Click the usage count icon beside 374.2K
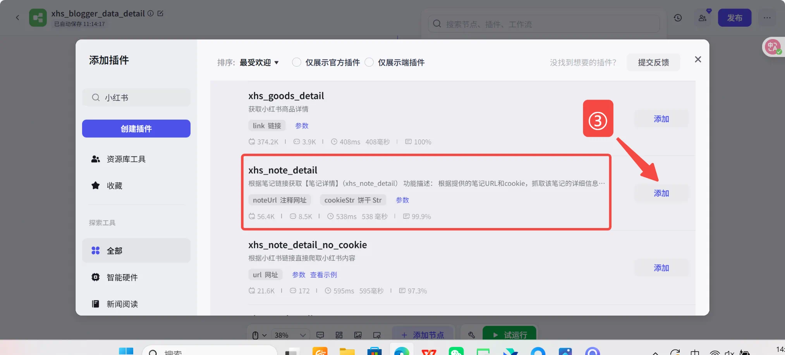Screen dimensions: 785x355 click(x=252, y=142)
